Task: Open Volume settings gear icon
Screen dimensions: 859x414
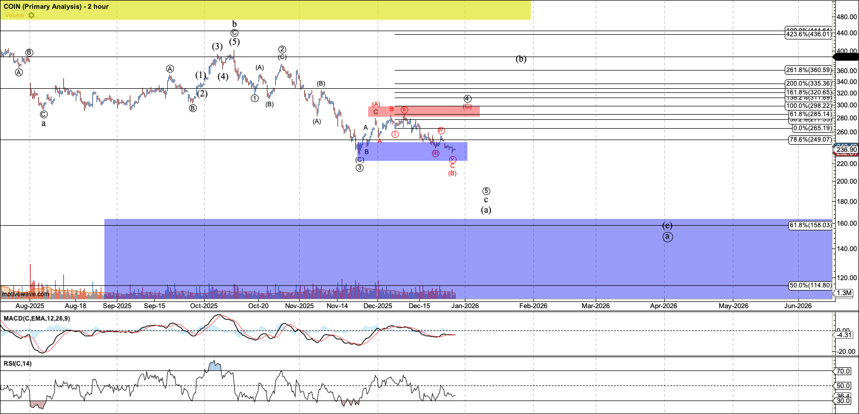Action: pyautogui.click(x=32, y=16)
